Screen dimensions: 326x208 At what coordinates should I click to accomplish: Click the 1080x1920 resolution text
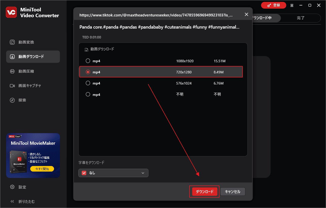(x=185, y=61)
